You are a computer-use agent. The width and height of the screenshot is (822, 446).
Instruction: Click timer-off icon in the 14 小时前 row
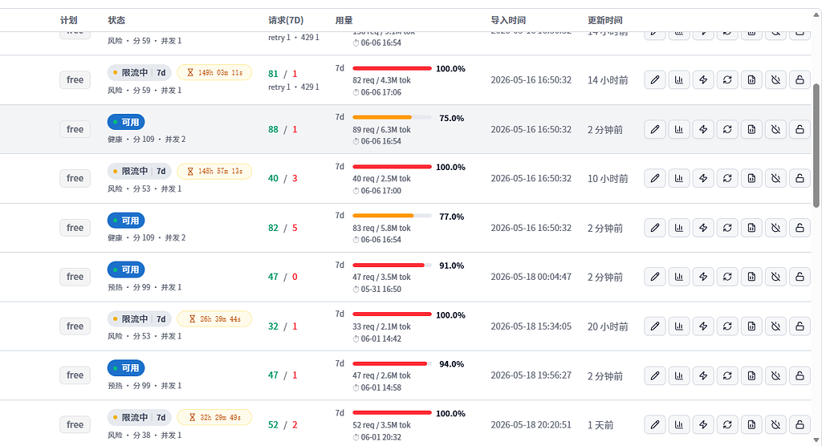pyautogui.click(x=775, y=79)
